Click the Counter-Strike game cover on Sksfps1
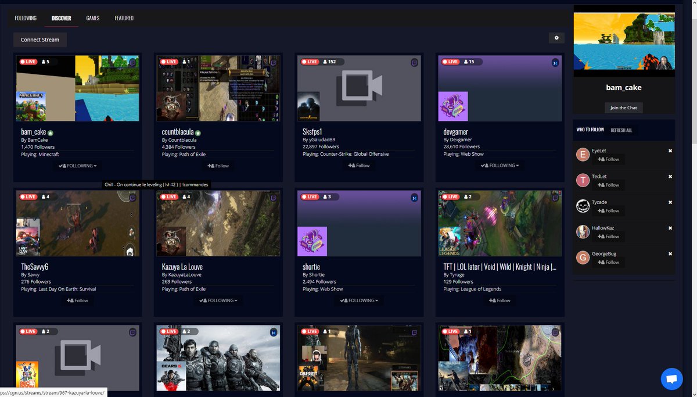The image size is (697, 397). (x=308, y=106)
